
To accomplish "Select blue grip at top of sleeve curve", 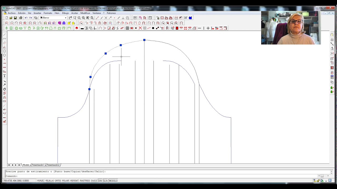I will [144, 40].
